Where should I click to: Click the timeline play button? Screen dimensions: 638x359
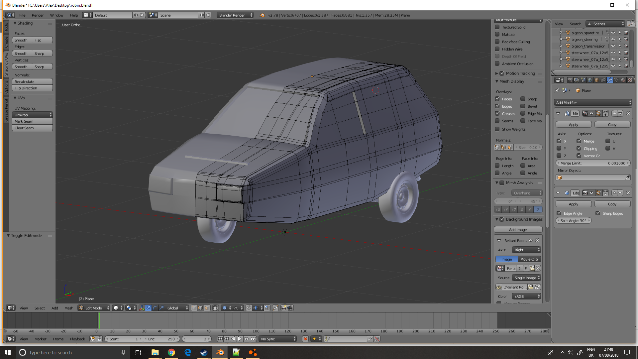[x=240, y=339]
